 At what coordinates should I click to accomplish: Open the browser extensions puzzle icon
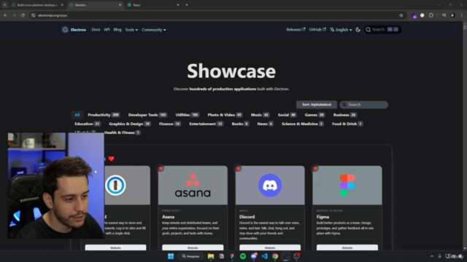pyautogui.click(x=431, y=15)
